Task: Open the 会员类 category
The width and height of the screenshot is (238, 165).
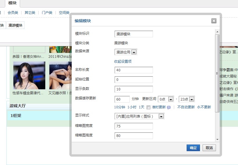Action: [13, 12]
